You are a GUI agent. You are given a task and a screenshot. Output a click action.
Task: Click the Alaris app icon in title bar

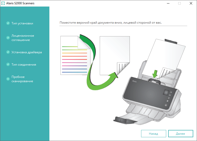point(3,3)
